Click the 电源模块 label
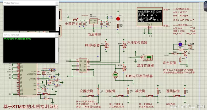This screenshot has width=207, height=110. (94, 34)
